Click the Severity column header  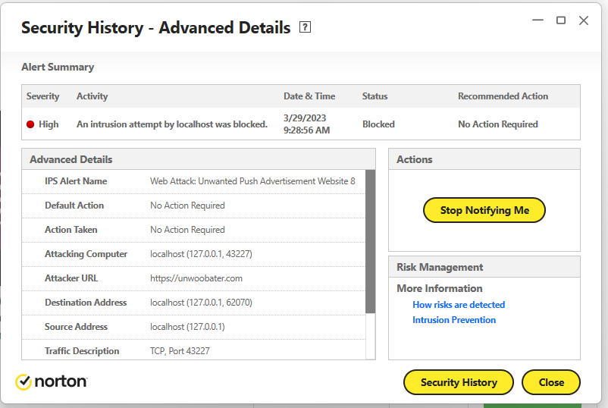[43, 96]
